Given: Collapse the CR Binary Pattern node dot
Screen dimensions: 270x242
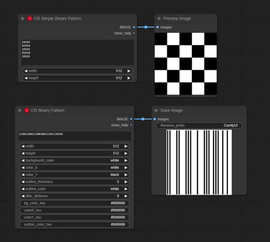Looking at the screenshot, I should pos(20,110).
